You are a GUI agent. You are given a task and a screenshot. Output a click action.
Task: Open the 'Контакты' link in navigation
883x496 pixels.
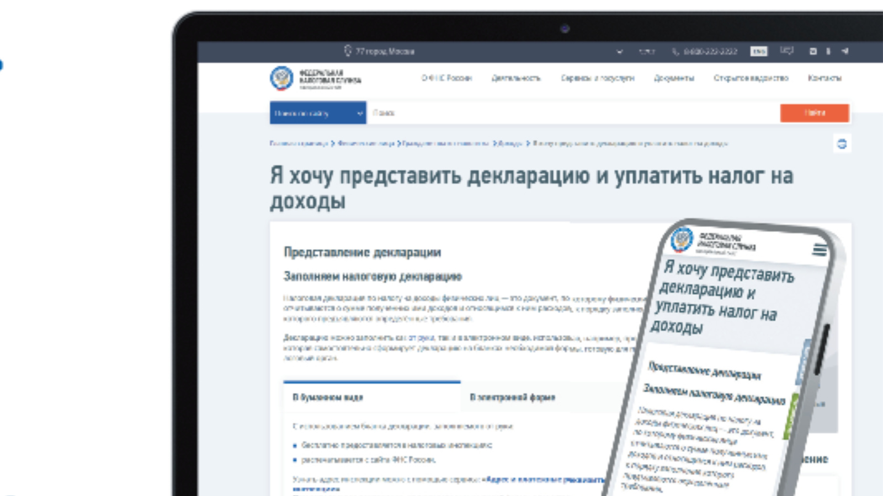point(825,78)
